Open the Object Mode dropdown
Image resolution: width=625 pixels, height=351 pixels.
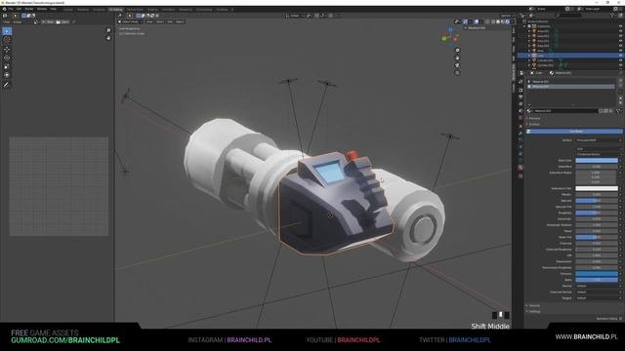point(130,21)
